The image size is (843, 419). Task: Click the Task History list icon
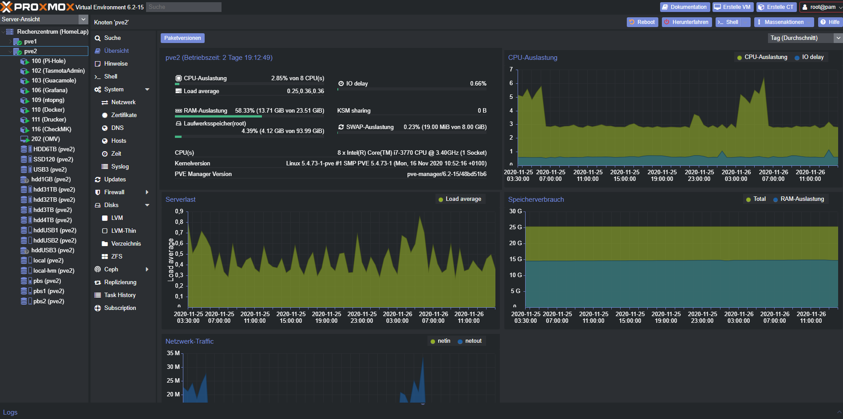98,295
